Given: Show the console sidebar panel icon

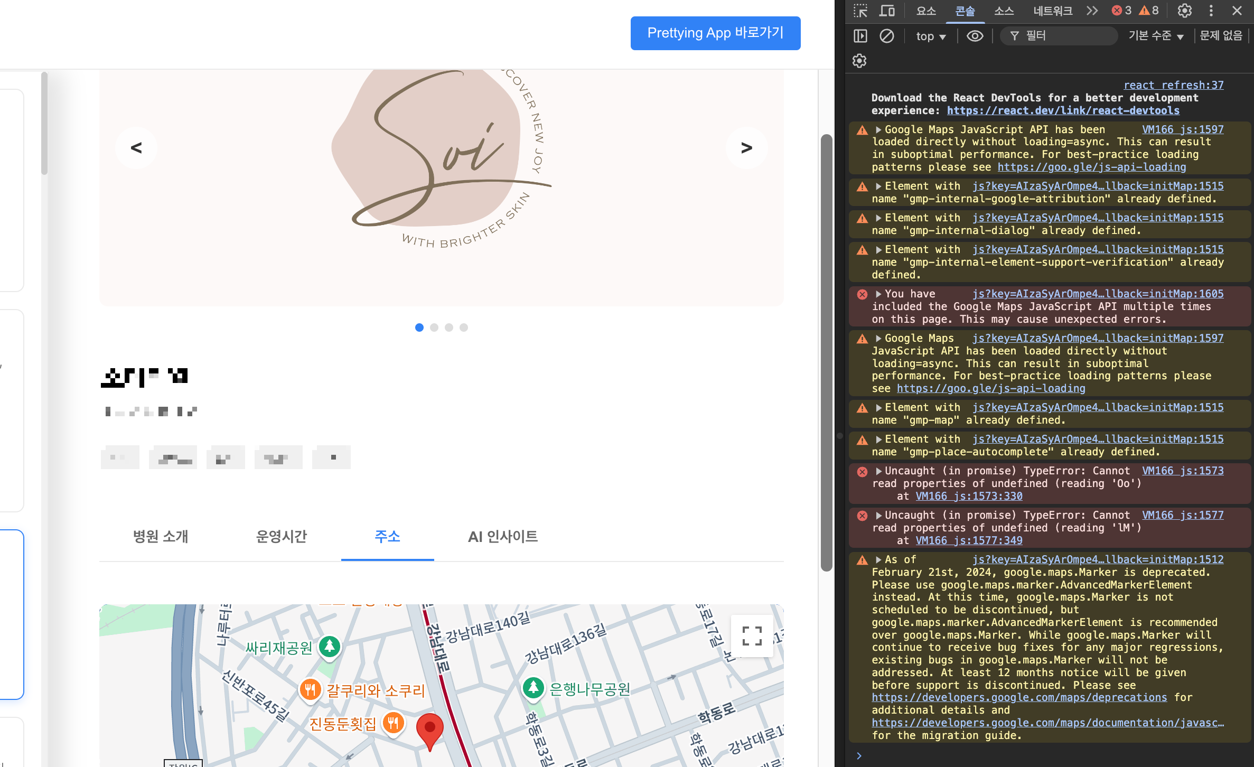Looking at the screenshot, I should [x=860, y=36].
